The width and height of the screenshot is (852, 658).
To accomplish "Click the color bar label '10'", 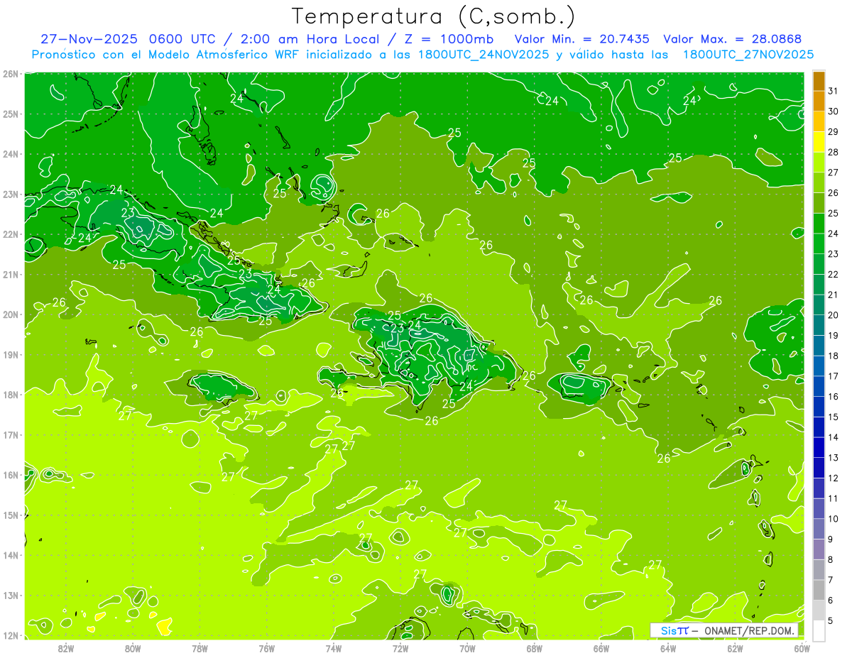I will click(833, 519).
